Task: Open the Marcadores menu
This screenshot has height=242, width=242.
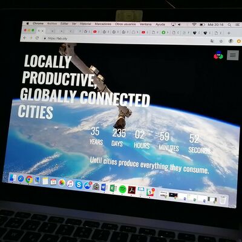Action: [103, 24]
